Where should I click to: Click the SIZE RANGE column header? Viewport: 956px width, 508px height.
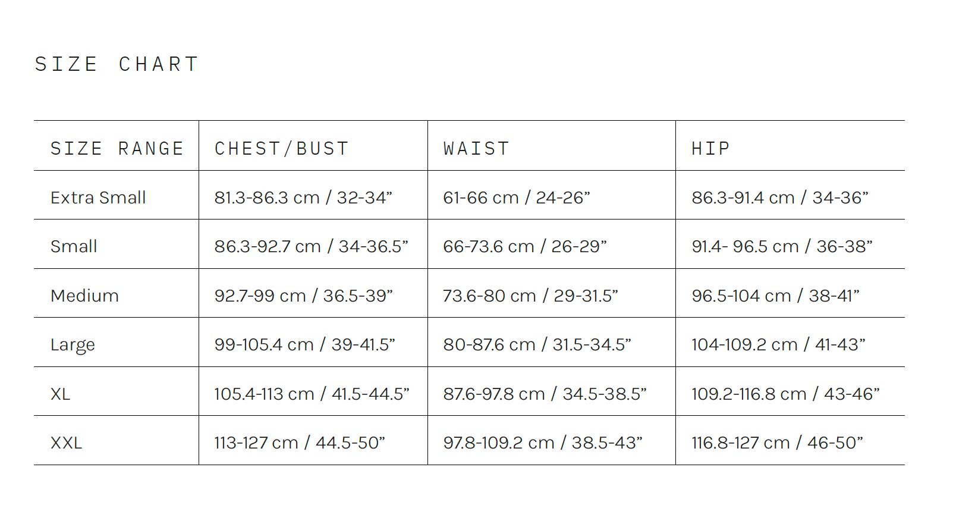click(x=117, y=148)
